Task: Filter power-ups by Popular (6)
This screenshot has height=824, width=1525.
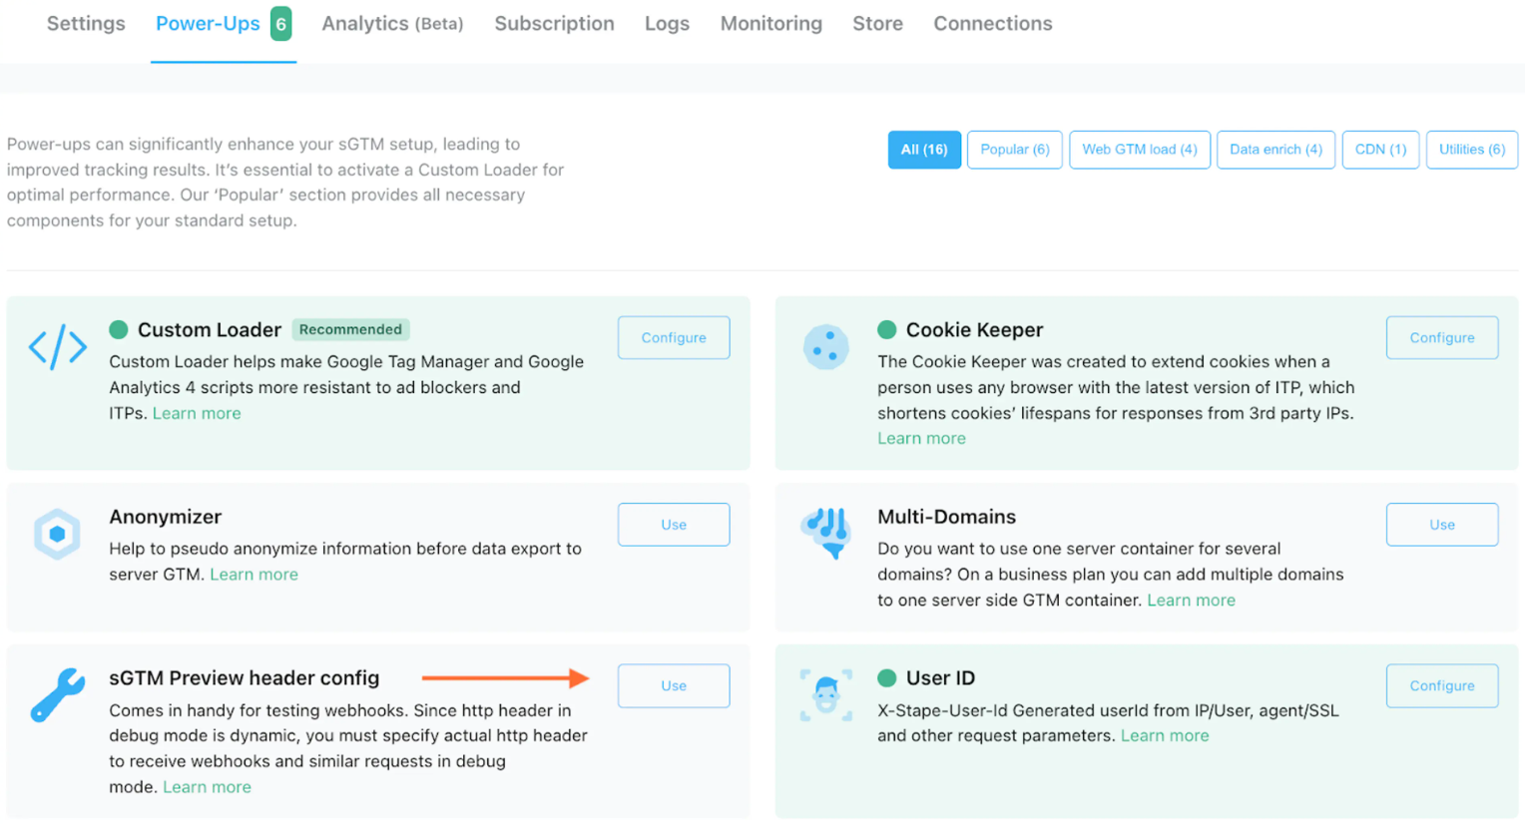Action: click(x=1015, y=150)
